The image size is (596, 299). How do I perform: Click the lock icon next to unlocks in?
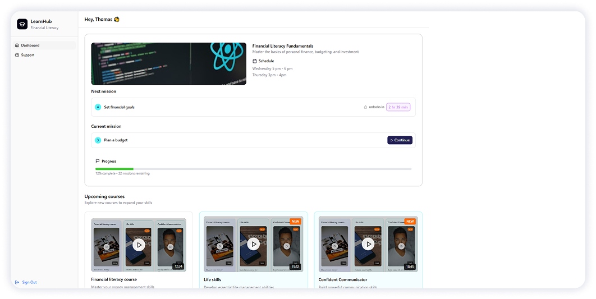click(365, 107)
